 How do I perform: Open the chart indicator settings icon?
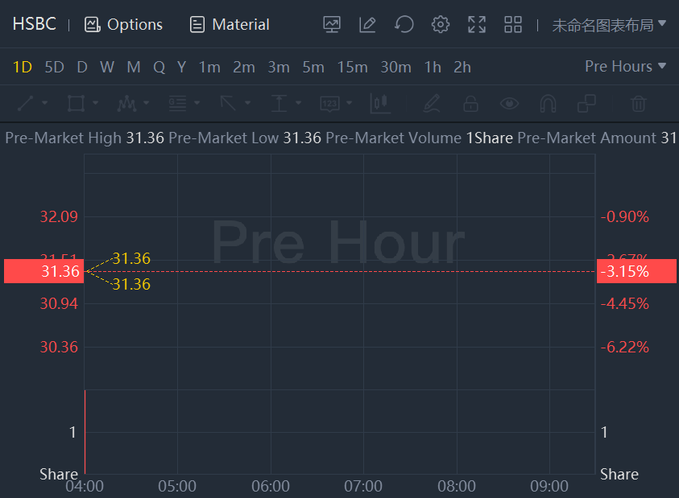tap(332, 25)
